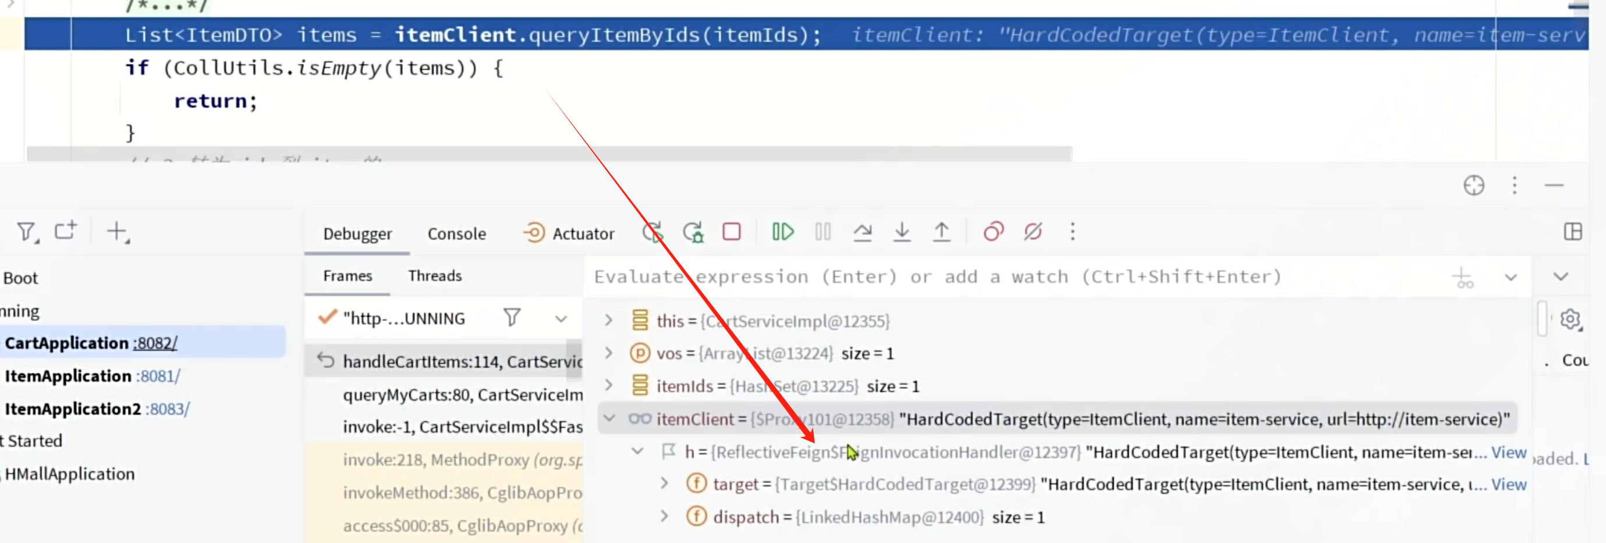Stop the debug session

pos(731,232)
